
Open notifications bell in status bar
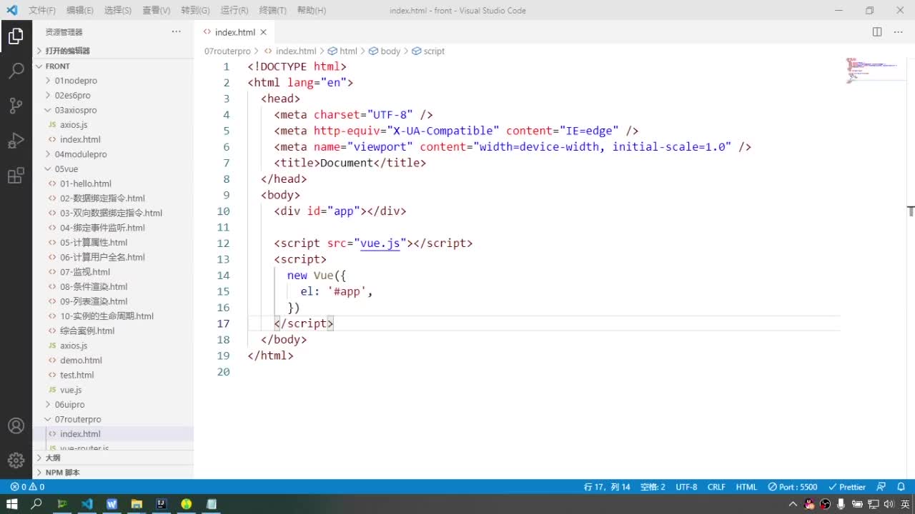coord(901,487)
